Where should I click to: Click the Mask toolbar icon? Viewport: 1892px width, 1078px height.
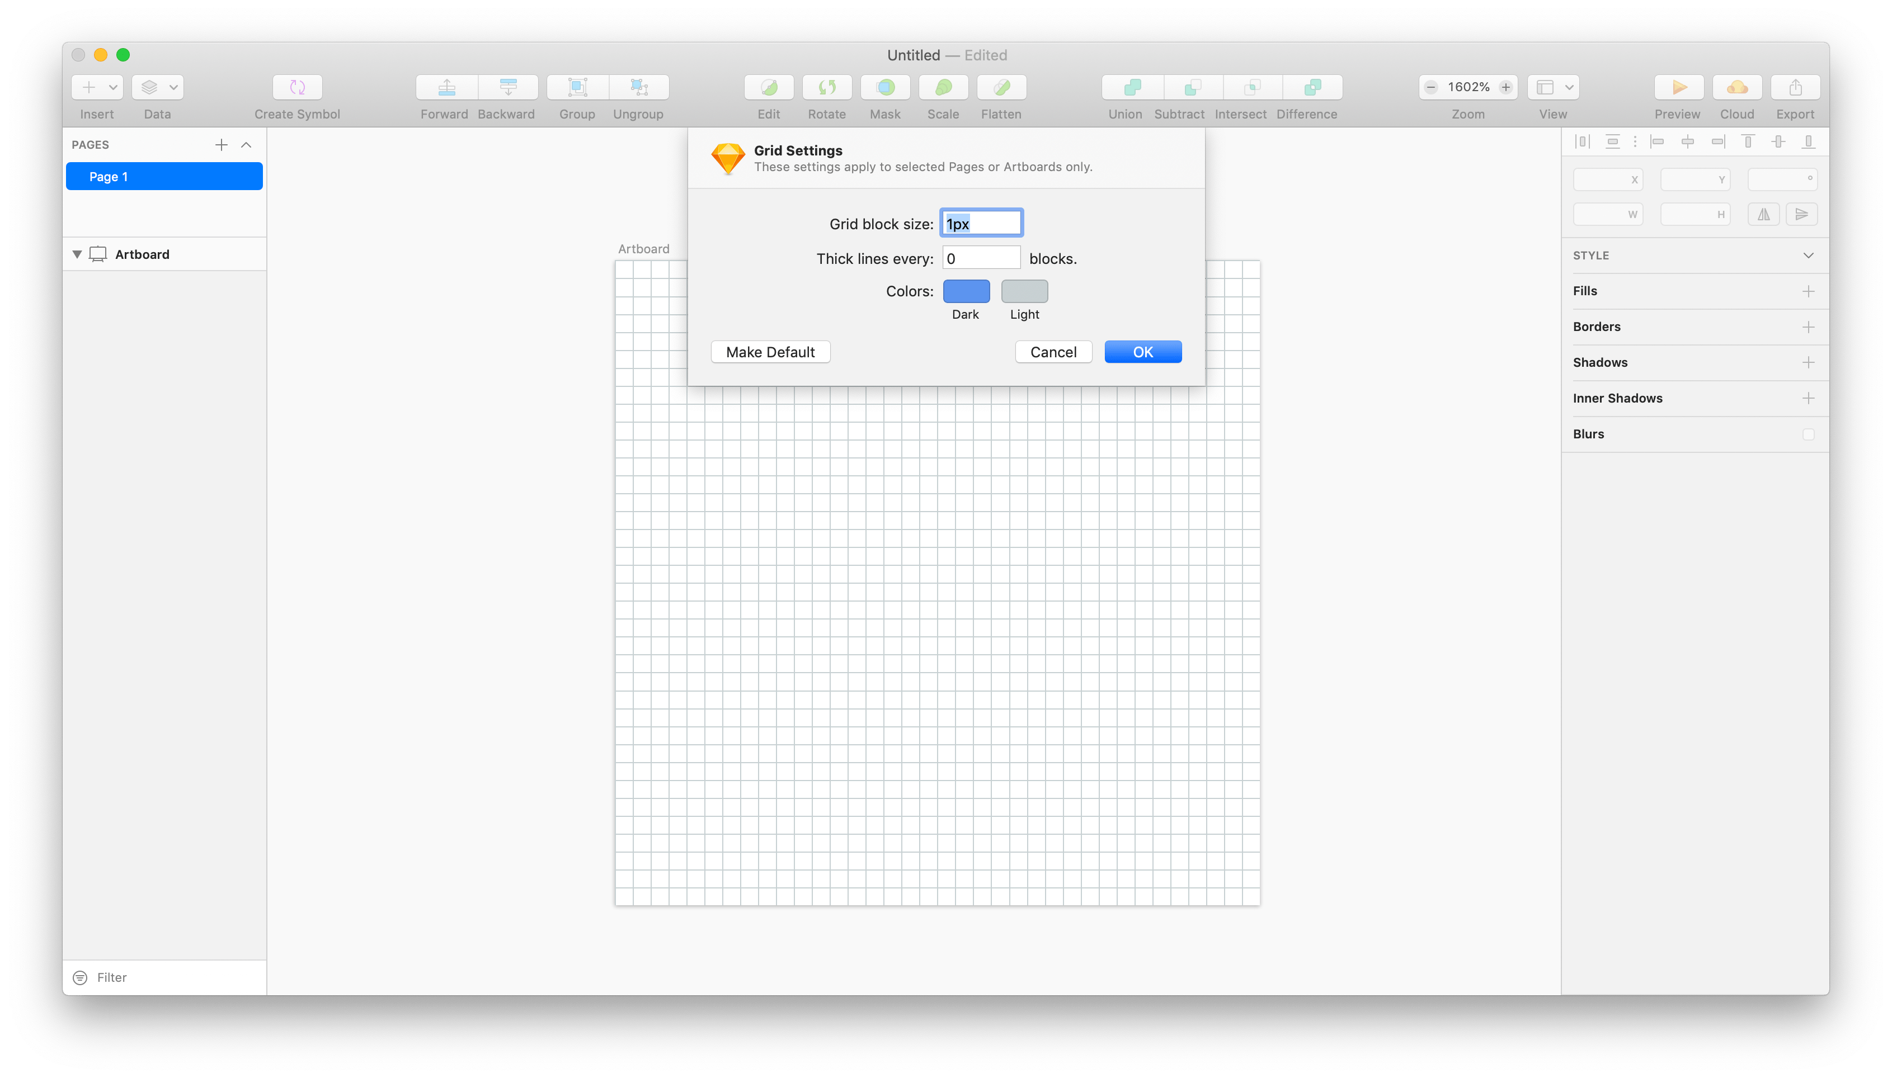point(885,87)
